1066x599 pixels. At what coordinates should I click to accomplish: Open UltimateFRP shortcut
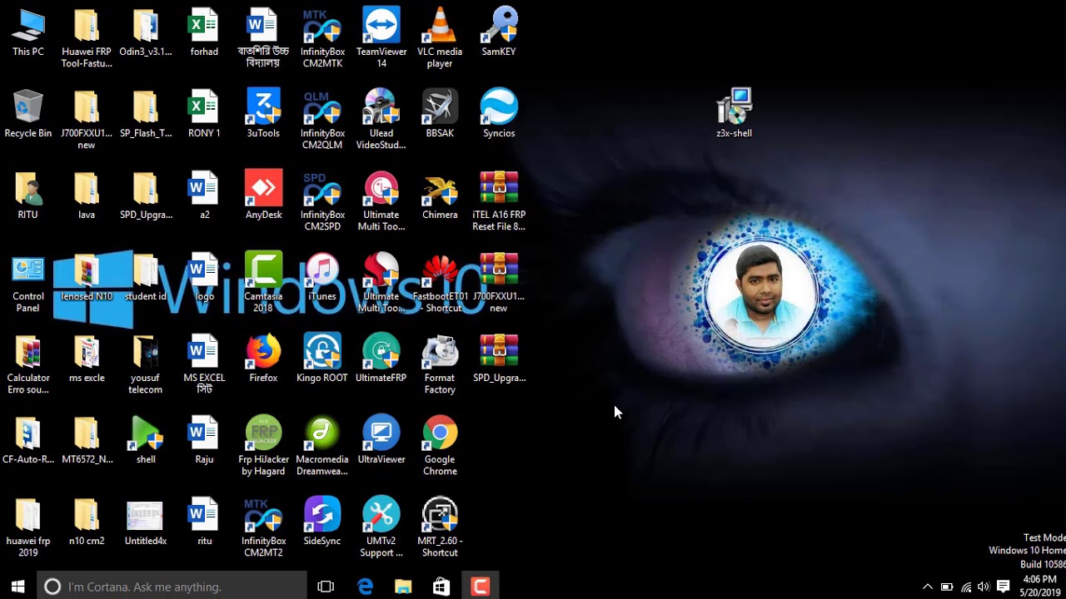(x=381, y=359)
